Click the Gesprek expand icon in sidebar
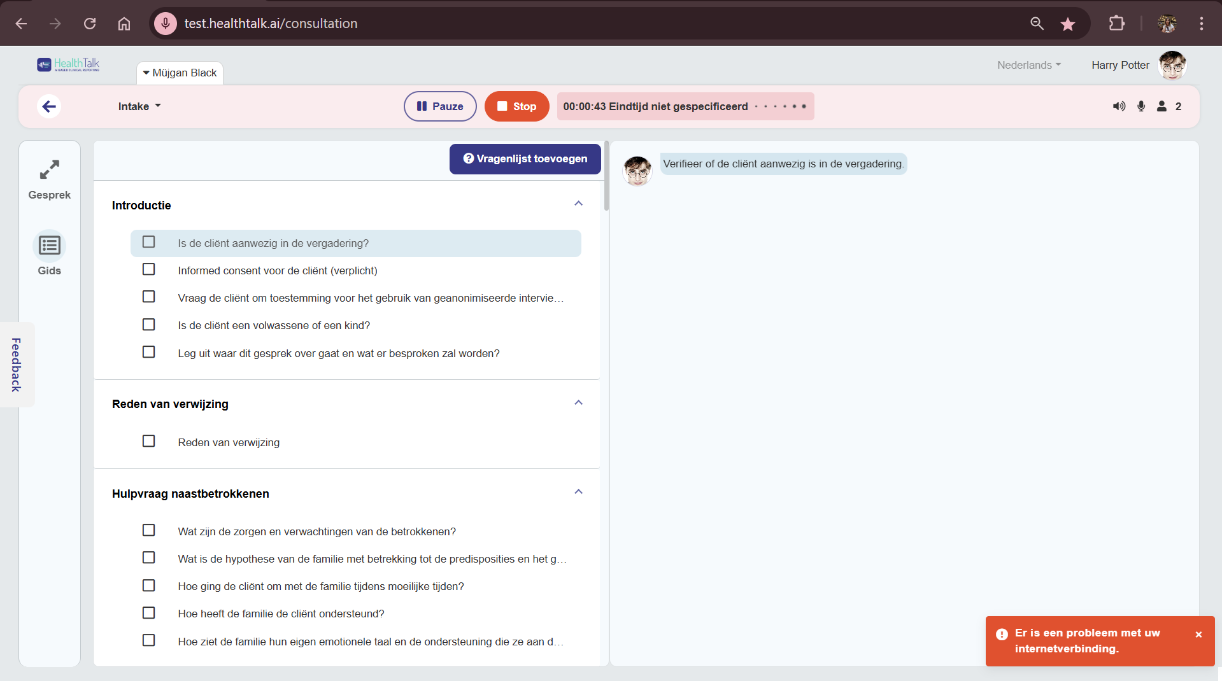 point(49,170)
